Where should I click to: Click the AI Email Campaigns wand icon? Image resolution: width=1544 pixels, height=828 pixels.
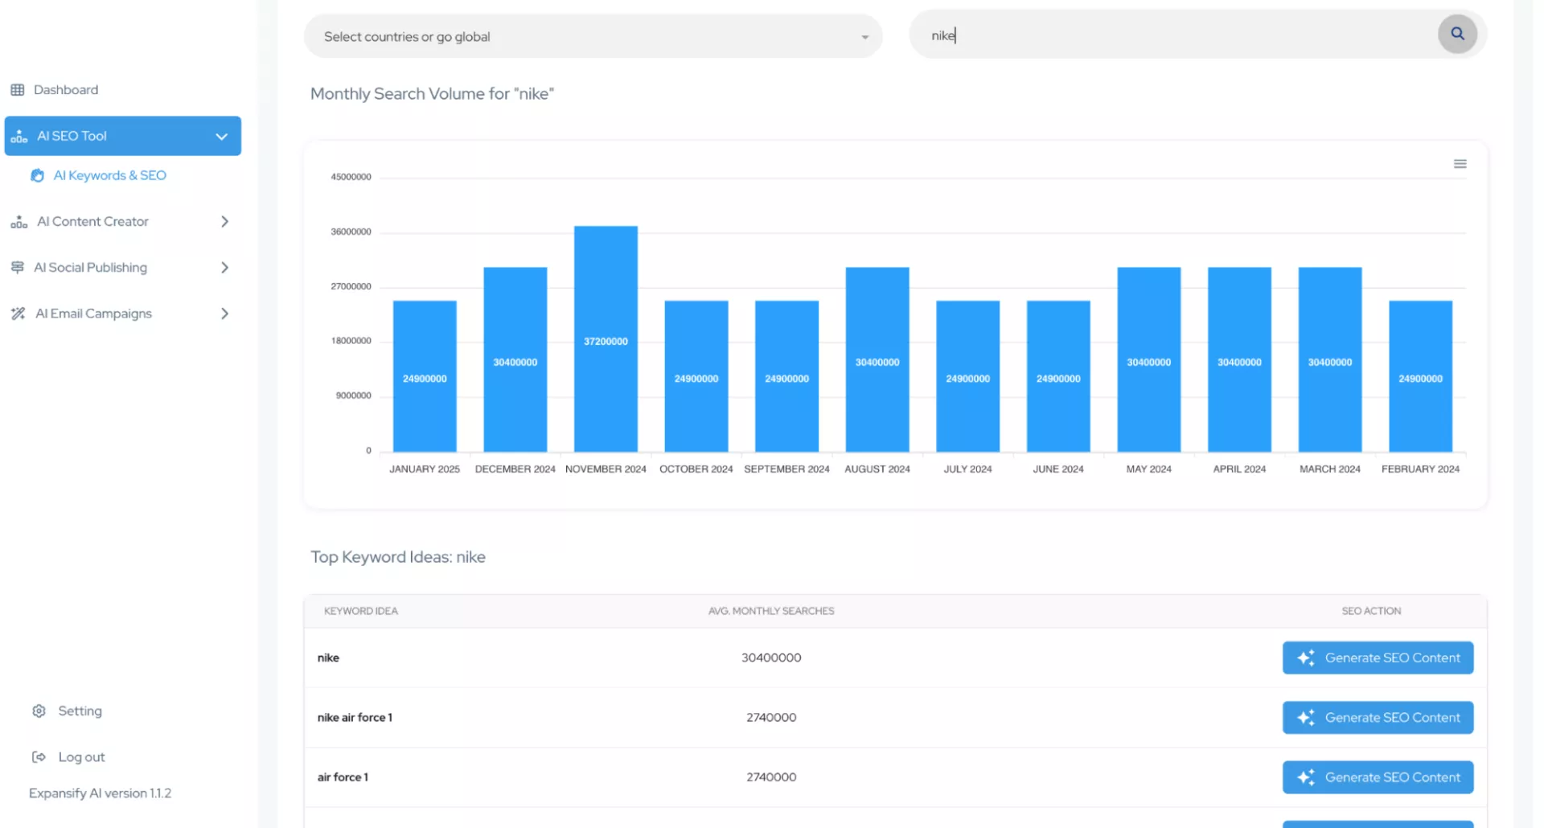[18, 314]
